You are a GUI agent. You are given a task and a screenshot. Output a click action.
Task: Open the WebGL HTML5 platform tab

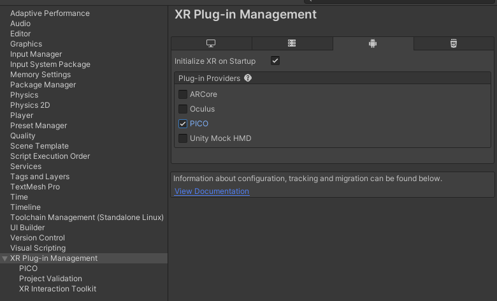click(454, 43)
